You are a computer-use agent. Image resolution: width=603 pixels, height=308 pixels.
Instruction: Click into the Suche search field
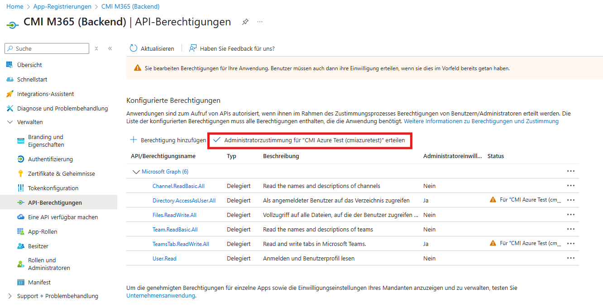point(47,48)
